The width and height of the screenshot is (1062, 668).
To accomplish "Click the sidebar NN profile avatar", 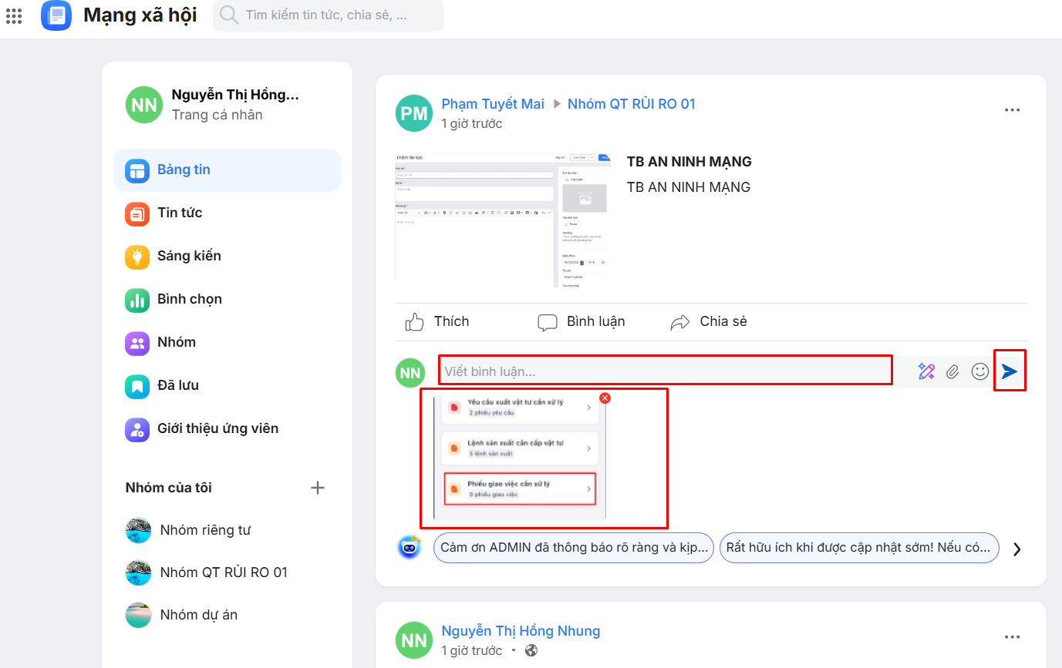I will coord(144,105).
